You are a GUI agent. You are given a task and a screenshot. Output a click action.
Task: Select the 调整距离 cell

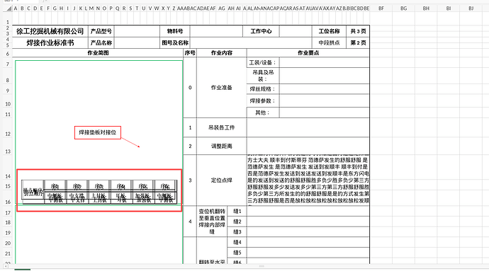click(x=222, y=146)
